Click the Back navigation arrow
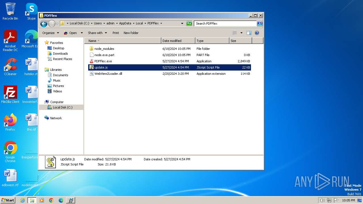The height and width of the screenshot is (204, 363). pyautogui.click(x=44, y=24)
